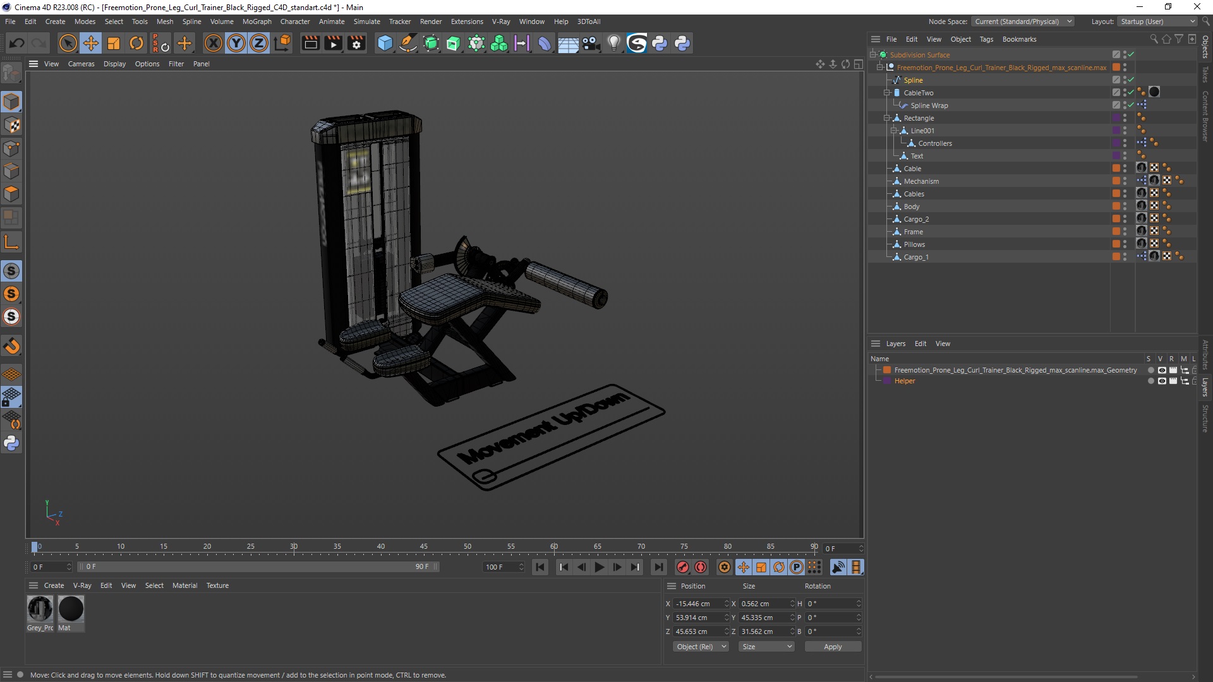Open the Node Space dropdown
The height and width of the screenshot is (682, 1213).
(1022, 21)
